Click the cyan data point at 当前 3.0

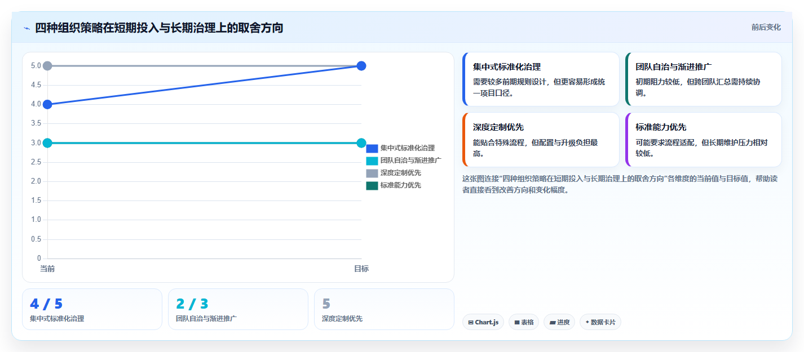47,143
